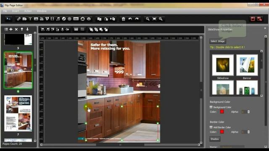Image resolution: width=269 pixels, height=151 pixels.
Task: Save with the red floppy icon
Action: click(x=253, y=19)
